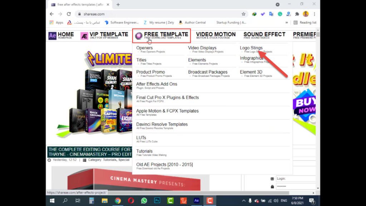366x206 pixels.
Task: Open the LUTs category
Action: pyautogui.click(x=141, y=138)
